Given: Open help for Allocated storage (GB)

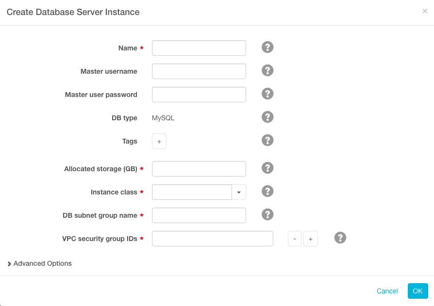Looking at the screenshot, I should [x=267, y=168].
